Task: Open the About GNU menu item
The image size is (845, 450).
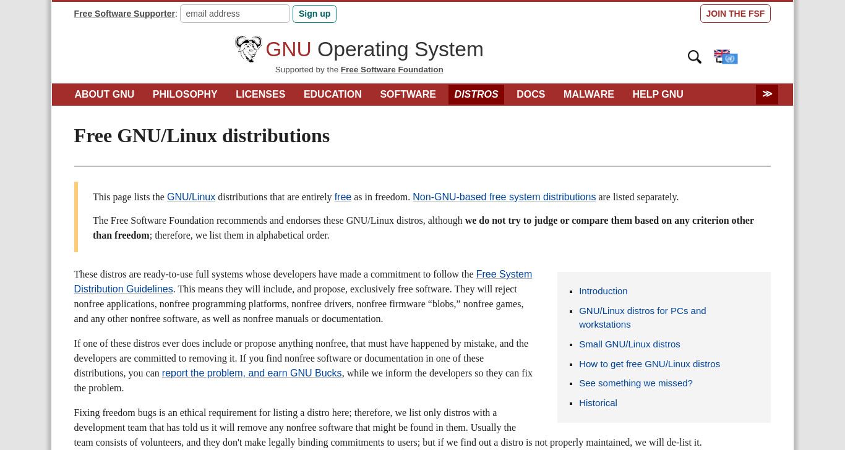Action: point(105,94)
